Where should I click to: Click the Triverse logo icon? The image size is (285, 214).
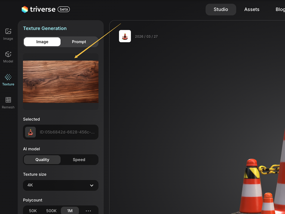pos(25,9)
